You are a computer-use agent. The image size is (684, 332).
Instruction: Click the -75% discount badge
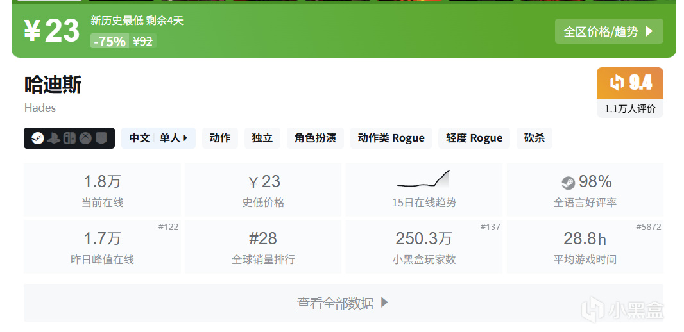pos(110,42)
